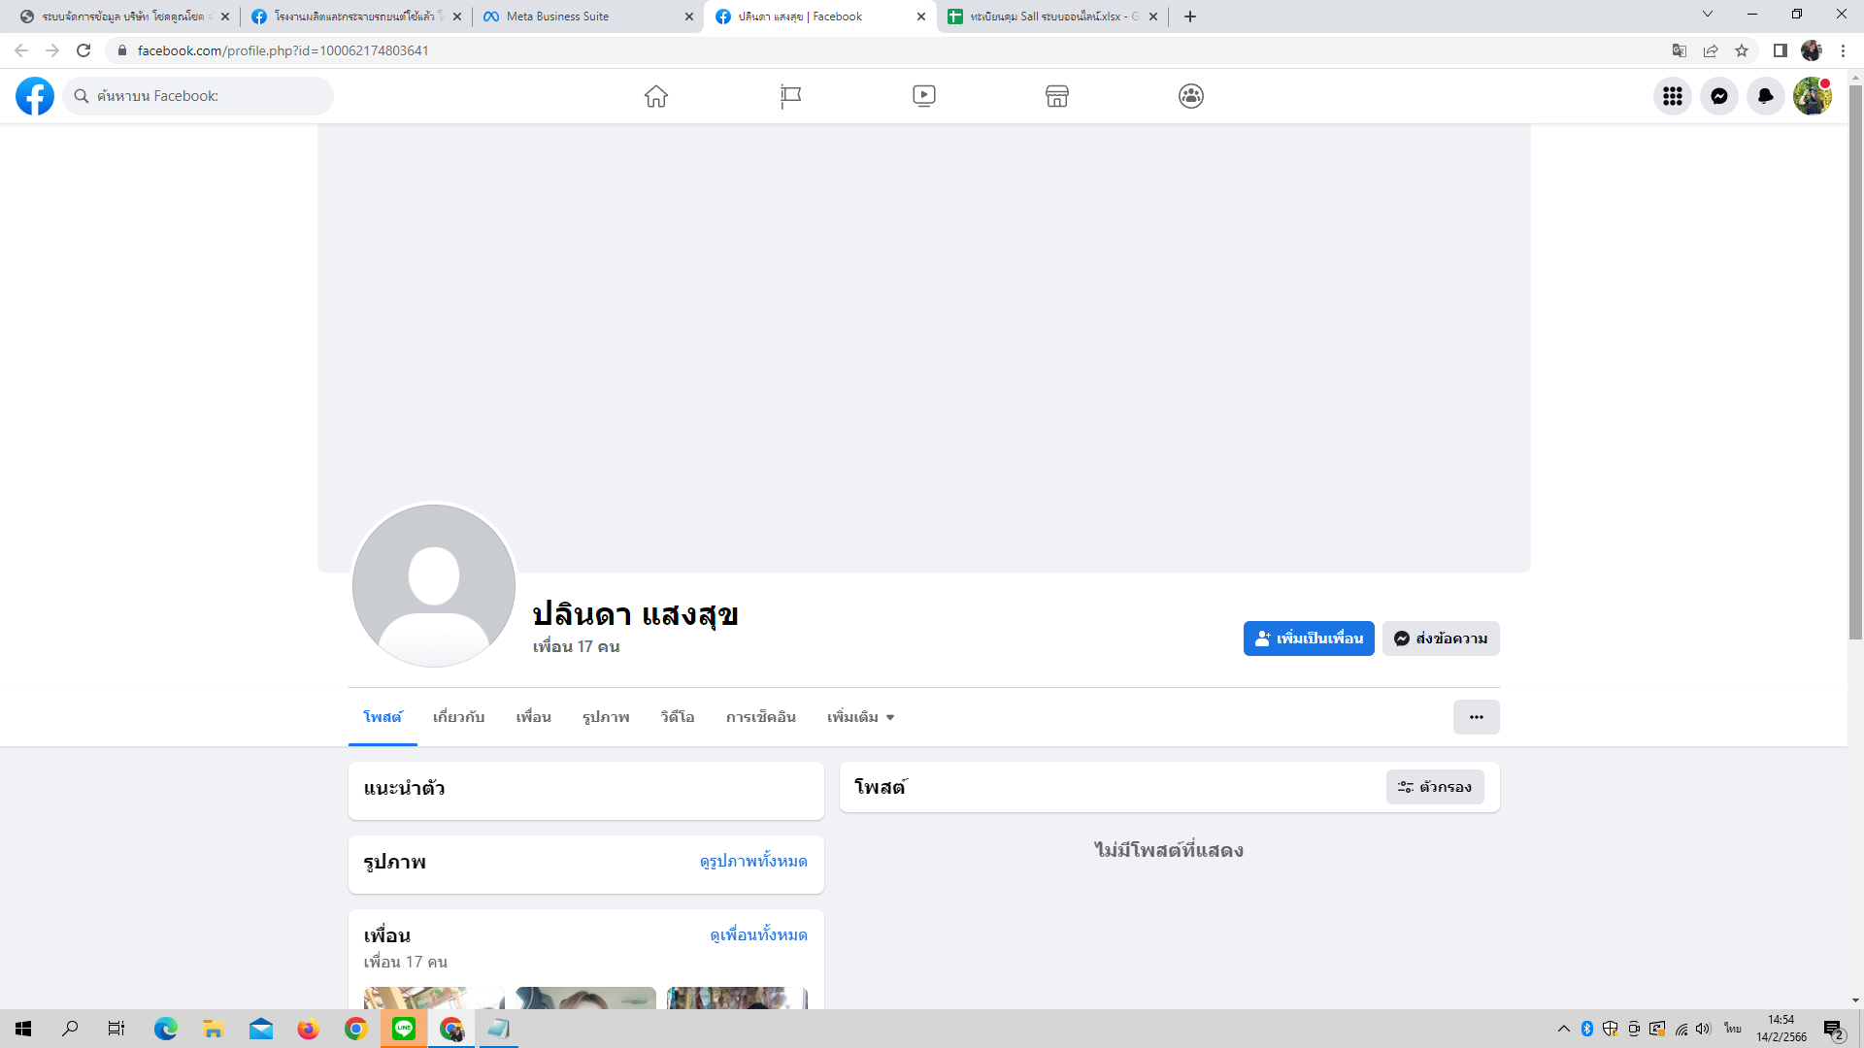Viewport: 1864px width, 1048px height.
Task: Open notifications bell icon
Action: coord(1765,96)
